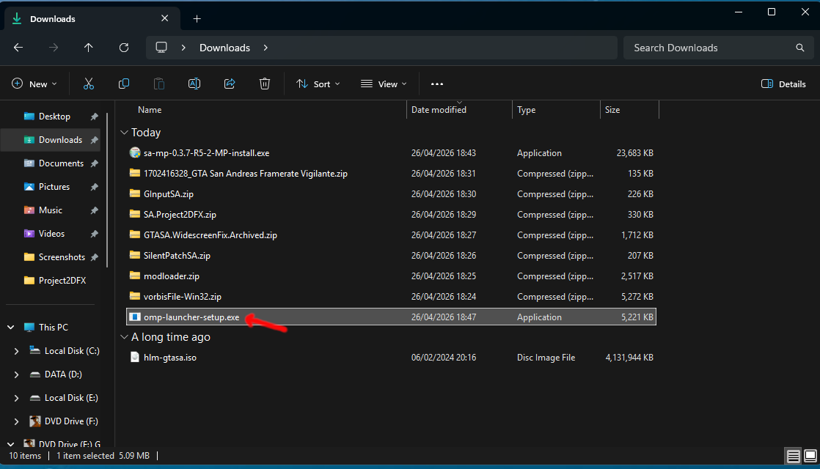Open the Sort dropdown menu

coord(318,84)
